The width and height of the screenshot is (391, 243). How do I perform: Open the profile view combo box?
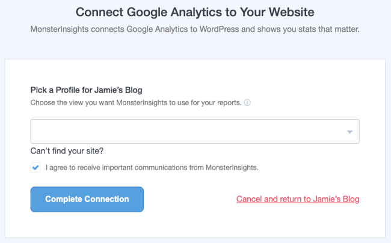point(194,131)
